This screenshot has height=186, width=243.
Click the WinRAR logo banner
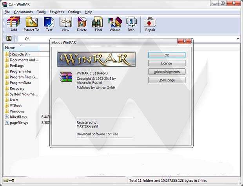(96, 59)
